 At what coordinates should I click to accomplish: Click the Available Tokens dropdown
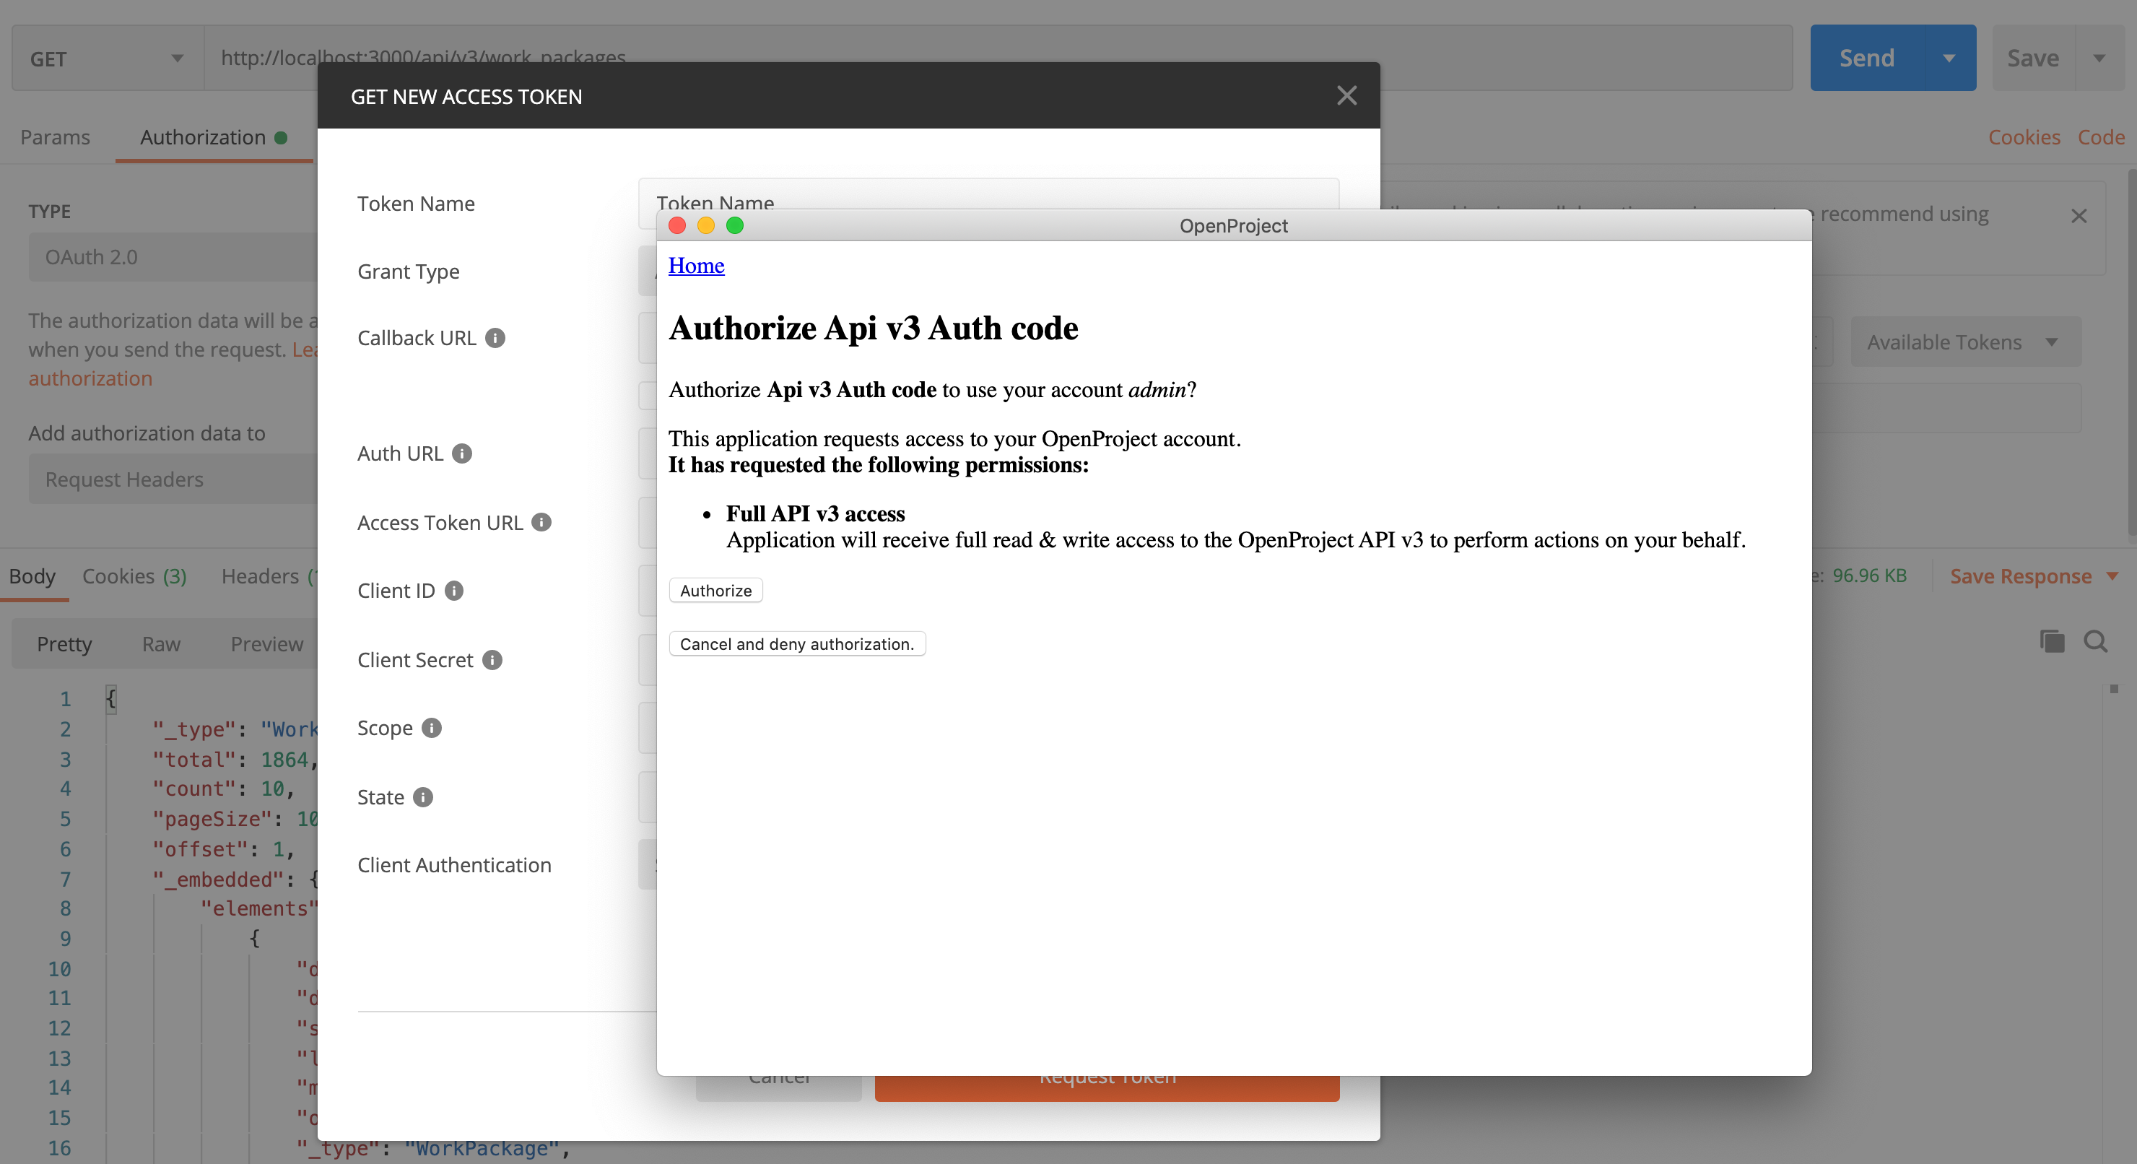1962,341
